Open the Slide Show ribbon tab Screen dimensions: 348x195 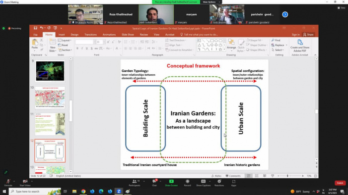[128, 35]
